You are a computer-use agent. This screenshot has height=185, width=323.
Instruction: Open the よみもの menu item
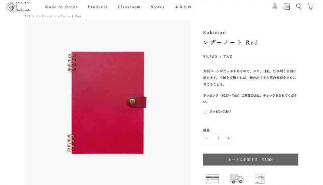coord(183,7)
